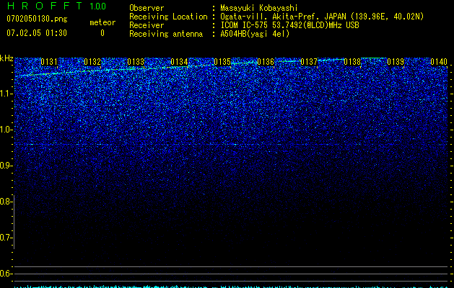Screen dimensions: 454x288
Task: Click the 0139 time marker
Action: coord(396,62)
